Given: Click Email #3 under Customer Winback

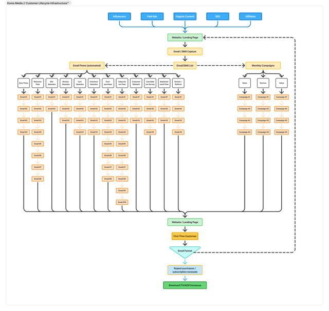Looking at the screenshot, I should [x=136, y=121].
